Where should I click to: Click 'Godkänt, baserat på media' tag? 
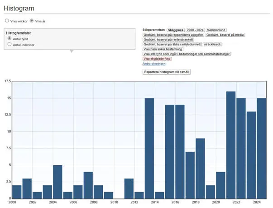tap(225, 35)
